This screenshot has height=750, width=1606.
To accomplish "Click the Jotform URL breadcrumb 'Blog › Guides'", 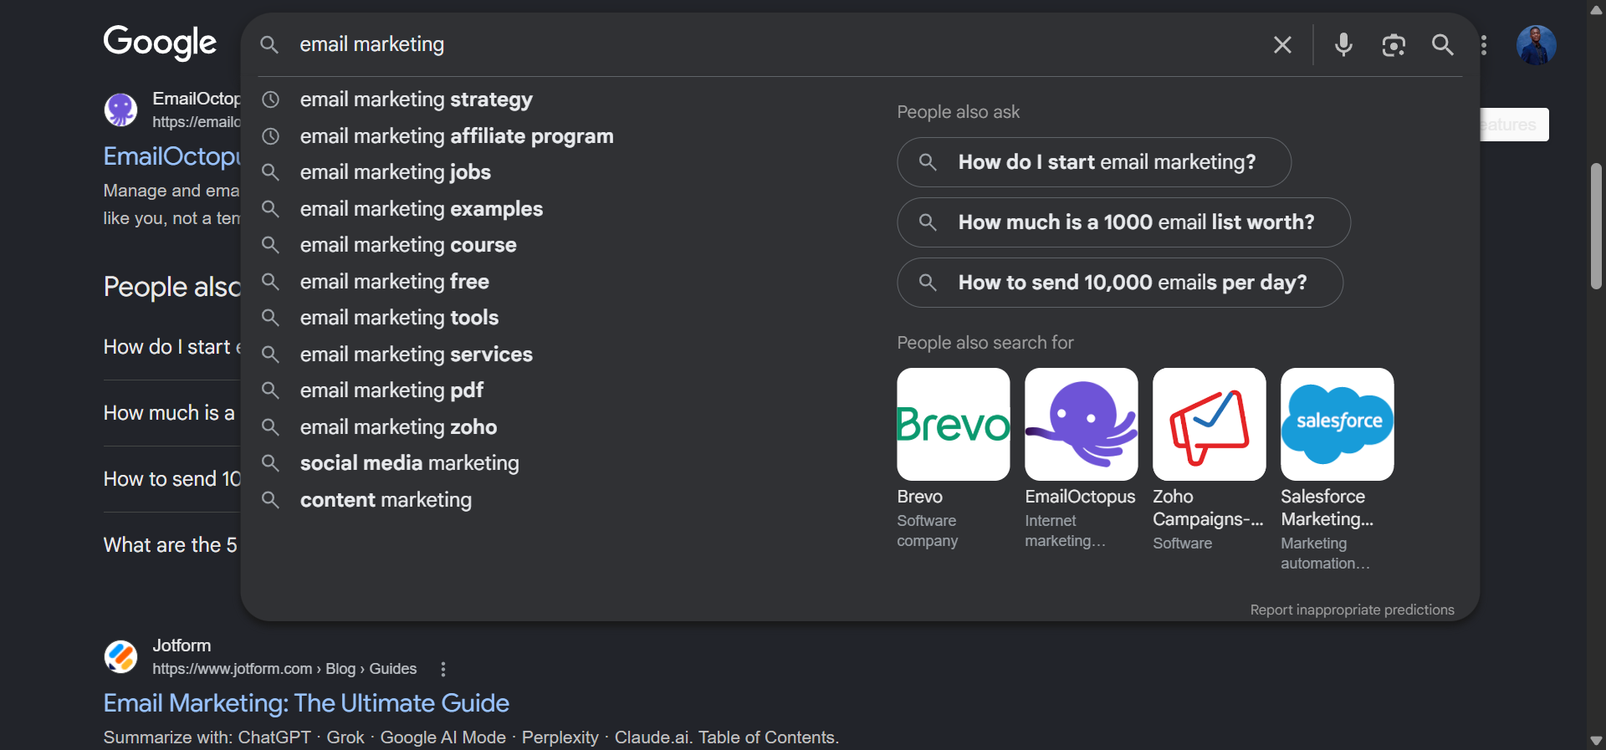I will click(371, 669).
